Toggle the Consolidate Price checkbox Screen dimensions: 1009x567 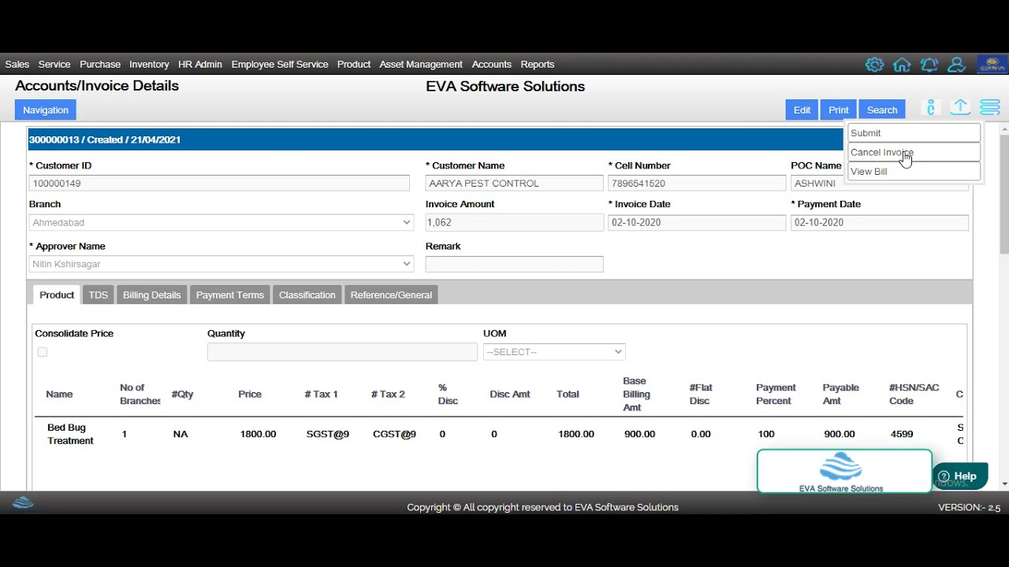click(x=43, y=352)
